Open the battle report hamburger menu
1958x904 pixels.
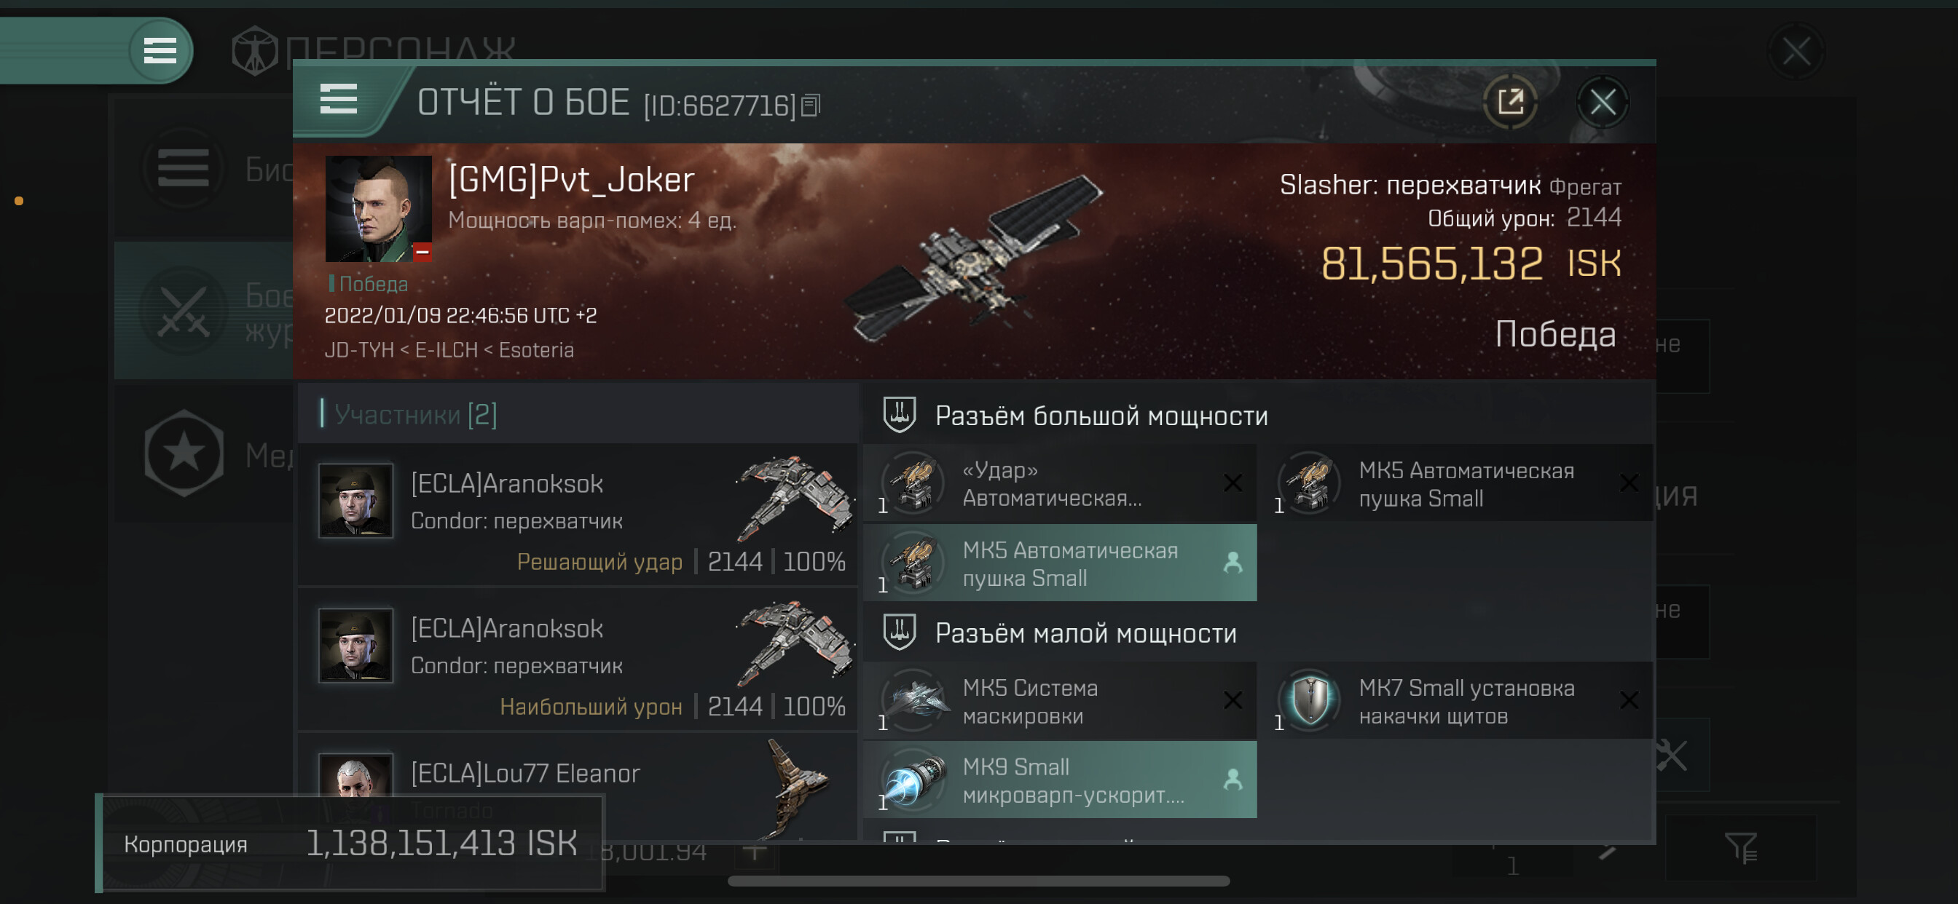[338, 100]
